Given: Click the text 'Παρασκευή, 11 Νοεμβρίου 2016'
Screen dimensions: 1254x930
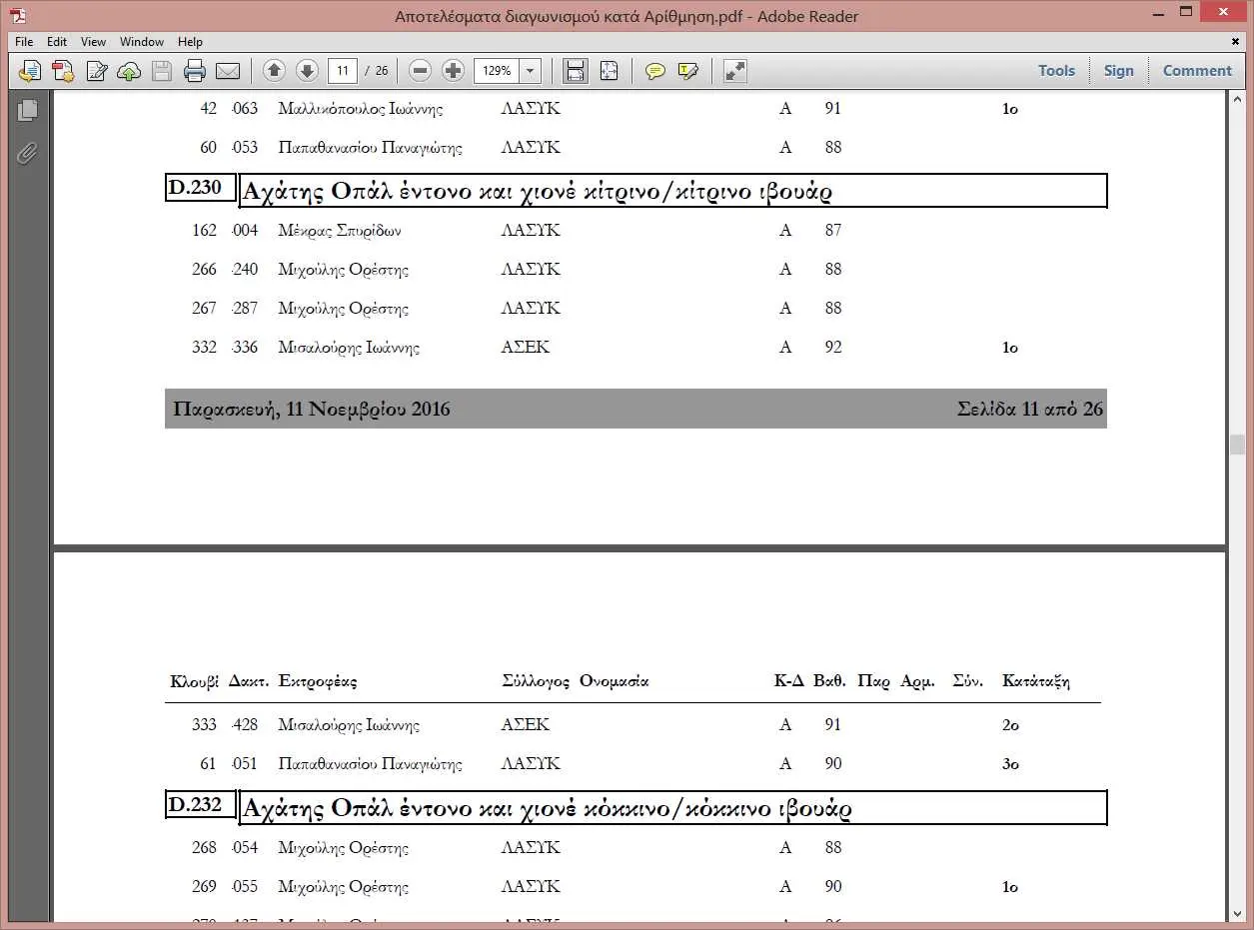Looking at the screenshot, I should [x=312, y=409].
